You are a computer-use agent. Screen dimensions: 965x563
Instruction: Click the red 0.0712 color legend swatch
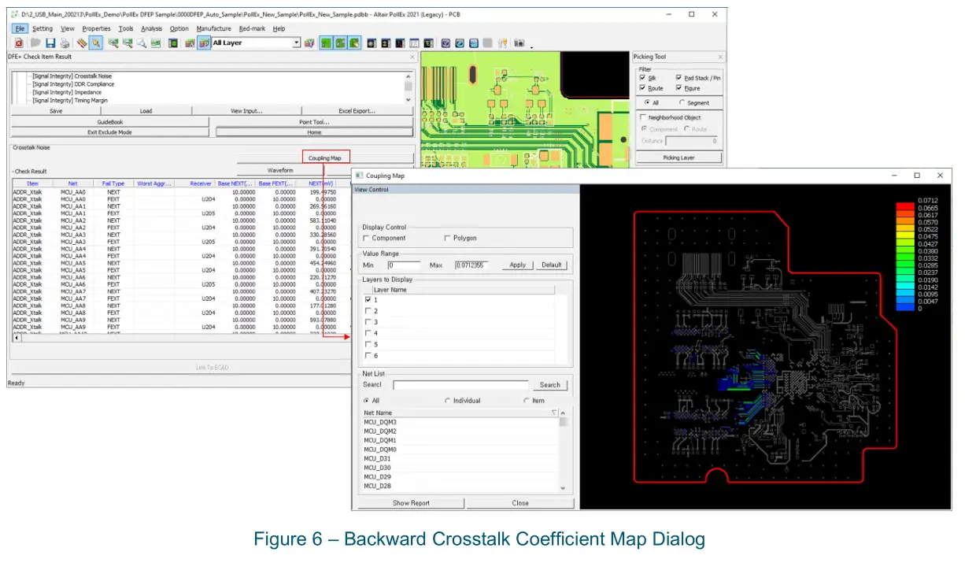coord(906,206)
